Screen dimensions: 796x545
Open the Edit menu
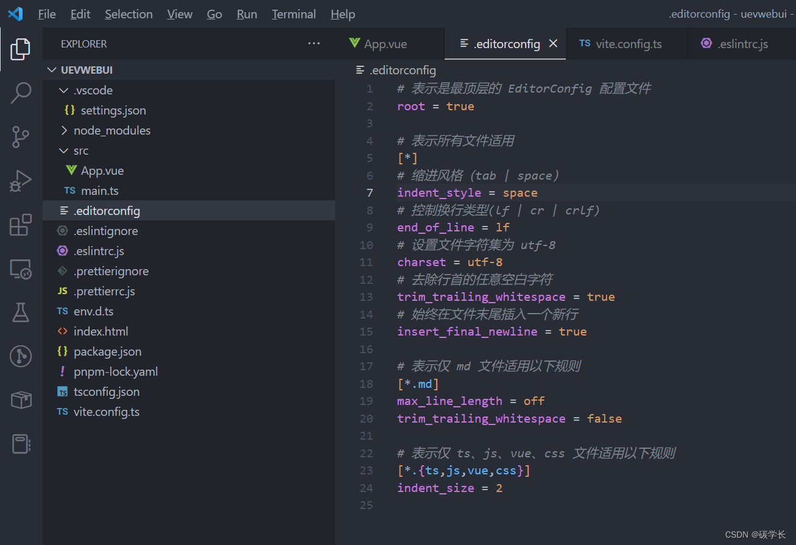click(x=80, y=14)
